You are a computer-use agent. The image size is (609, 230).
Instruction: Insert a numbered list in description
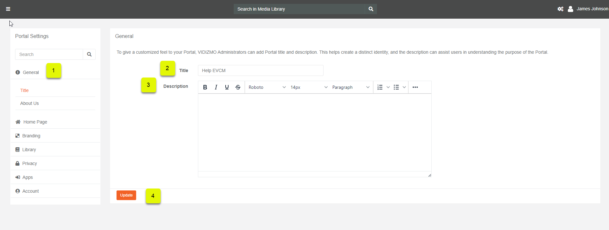click(380, 87)
